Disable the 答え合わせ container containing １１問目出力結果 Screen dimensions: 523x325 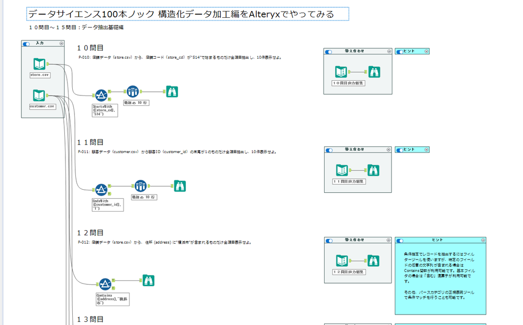(329, 150)
